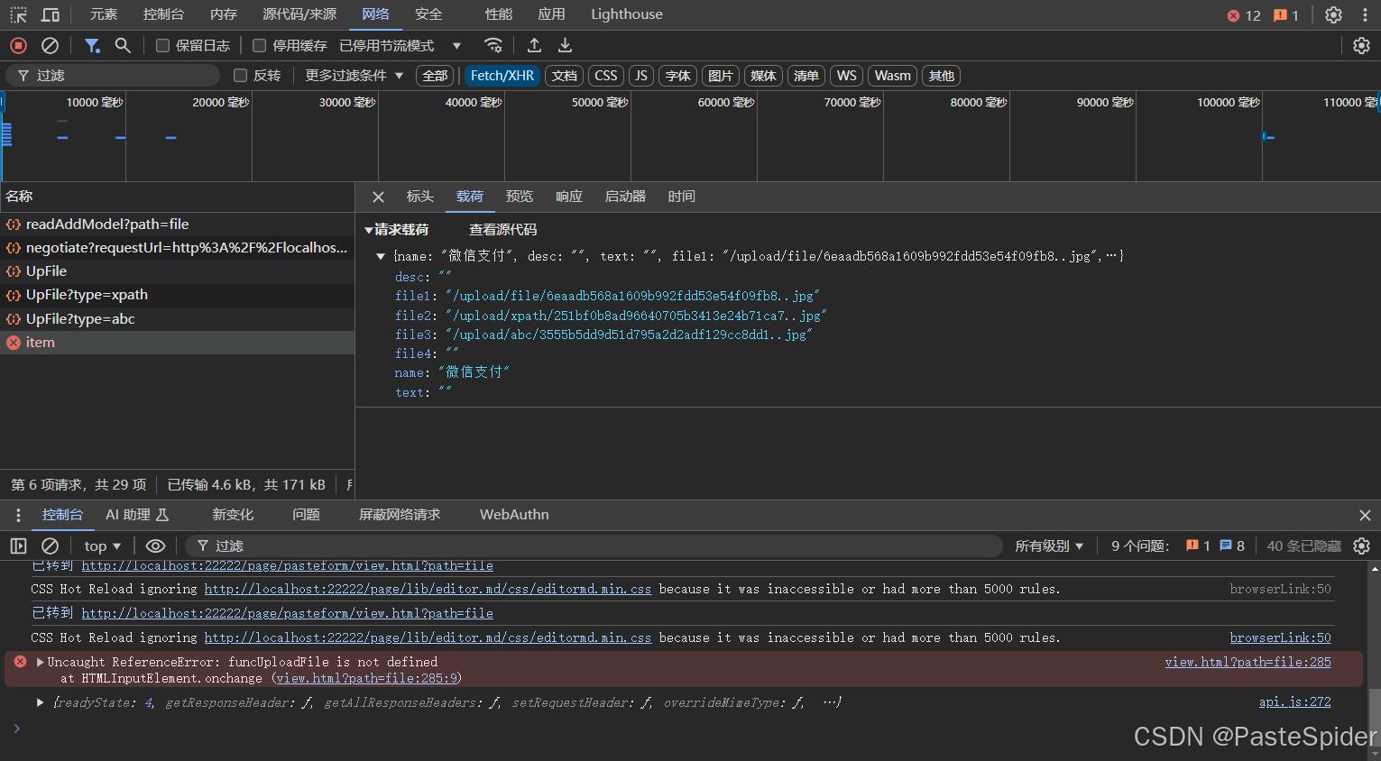
Task: Toggle the Fetch/XHR filter
Action: pos(502,76)
